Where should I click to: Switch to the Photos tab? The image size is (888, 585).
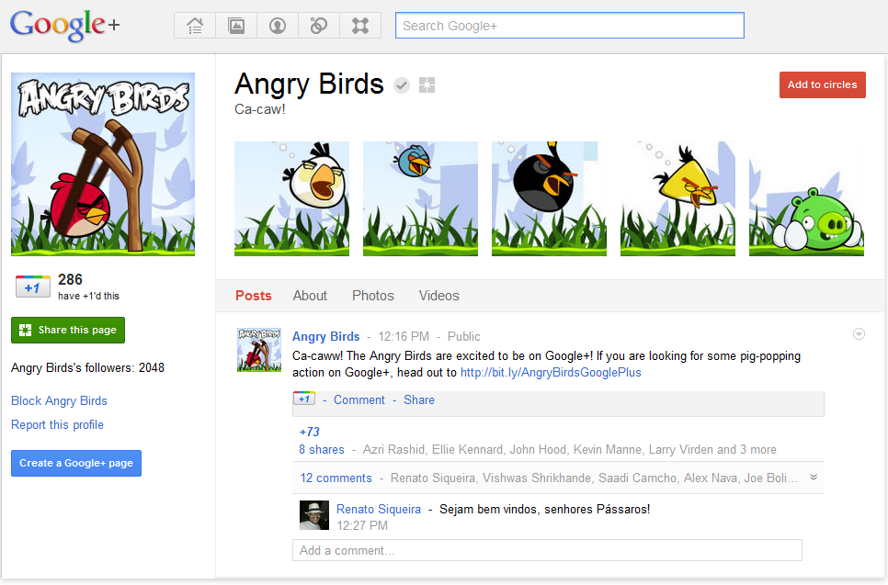point(373,296)
